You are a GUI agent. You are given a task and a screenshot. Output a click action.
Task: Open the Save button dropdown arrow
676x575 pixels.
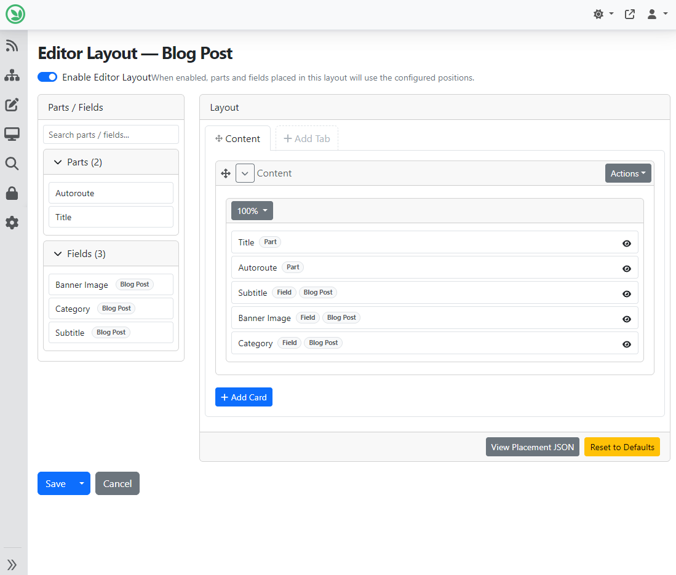[82, 483]
